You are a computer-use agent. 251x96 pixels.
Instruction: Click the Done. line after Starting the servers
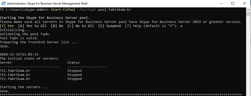[x=5, y=91]
